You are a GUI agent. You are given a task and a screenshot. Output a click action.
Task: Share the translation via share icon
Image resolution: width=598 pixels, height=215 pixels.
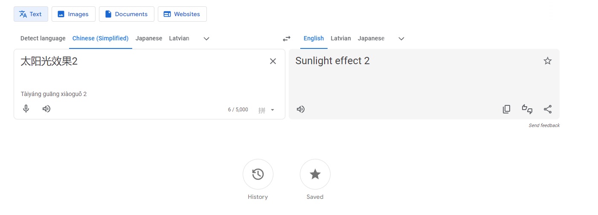[548, 109]
